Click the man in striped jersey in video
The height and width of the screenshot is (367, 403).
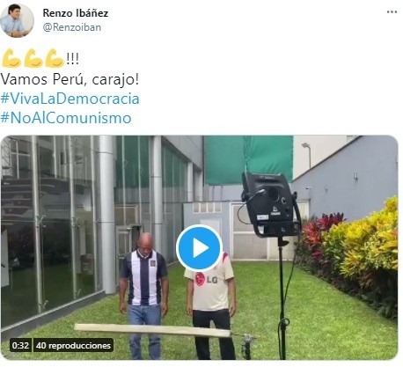tap(144, 293)
